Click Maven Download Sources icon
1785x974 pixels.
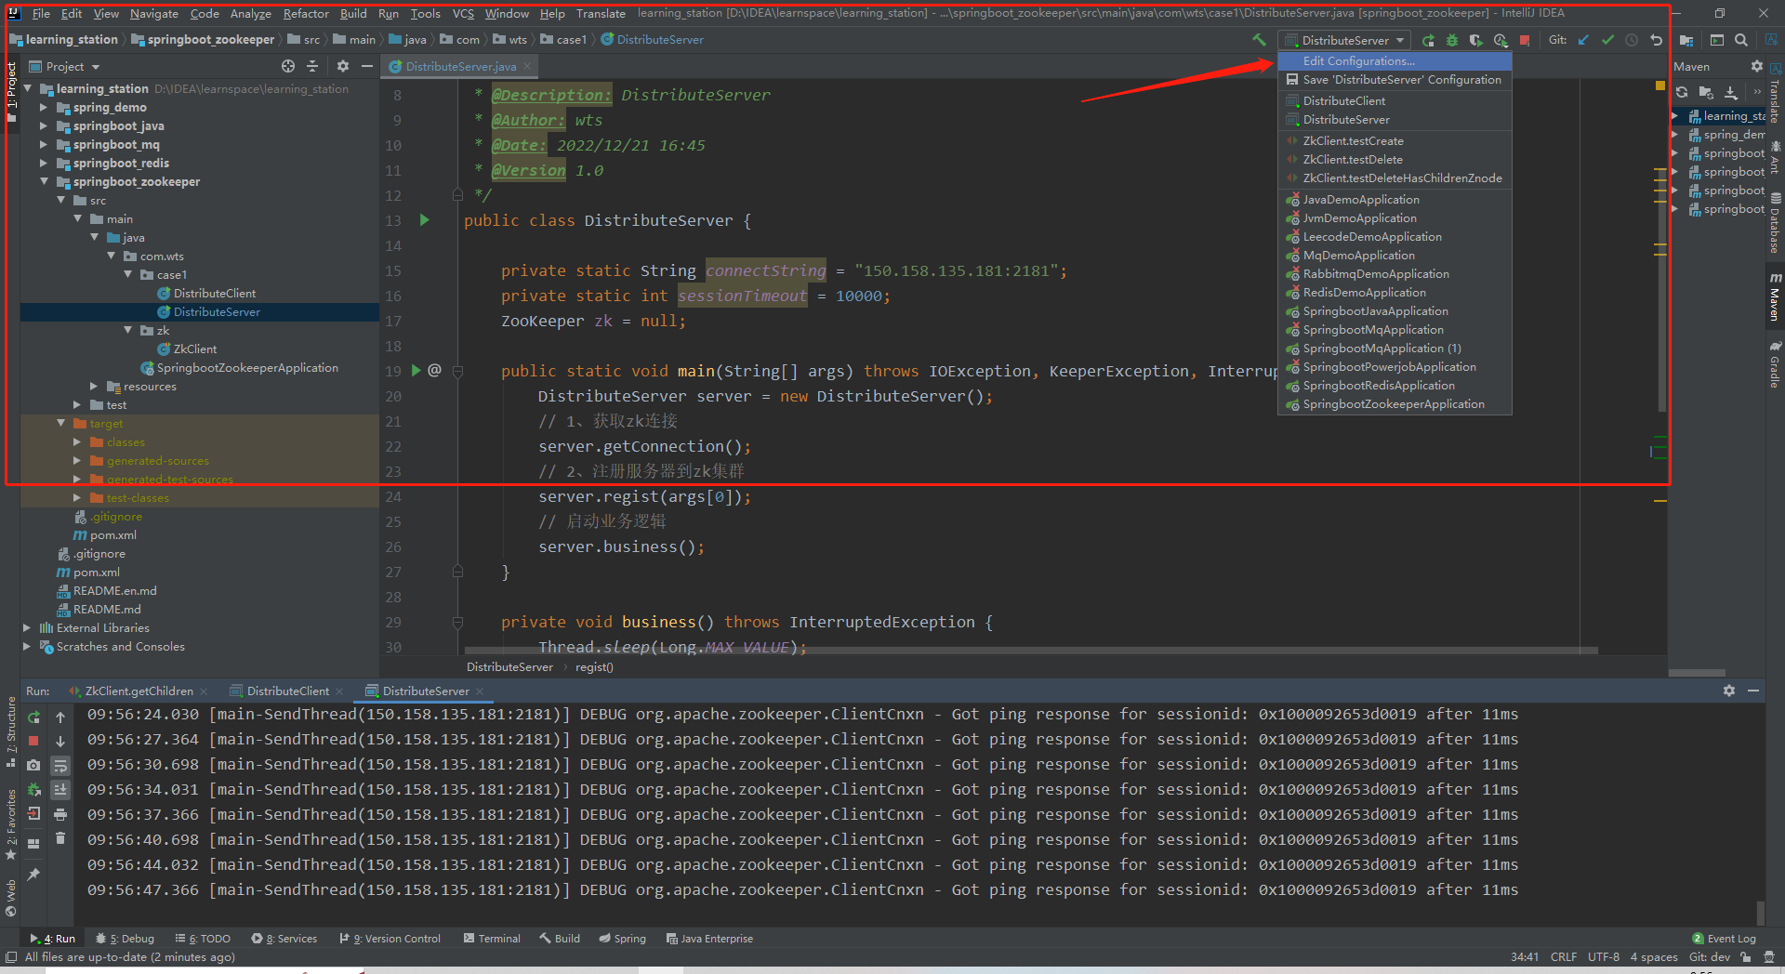(x=1731, y=92)
